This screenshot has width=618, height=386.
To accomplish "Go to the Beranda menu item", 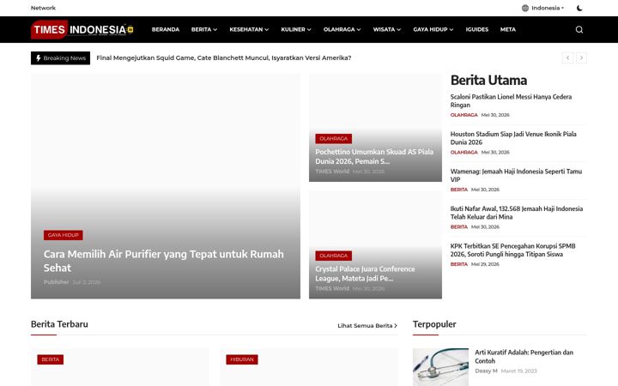I will pos(166,29).
